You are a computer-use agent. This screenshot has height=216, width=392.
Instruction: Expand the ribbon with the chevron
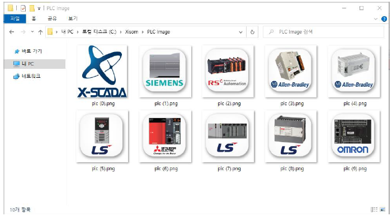click(375, 19)
